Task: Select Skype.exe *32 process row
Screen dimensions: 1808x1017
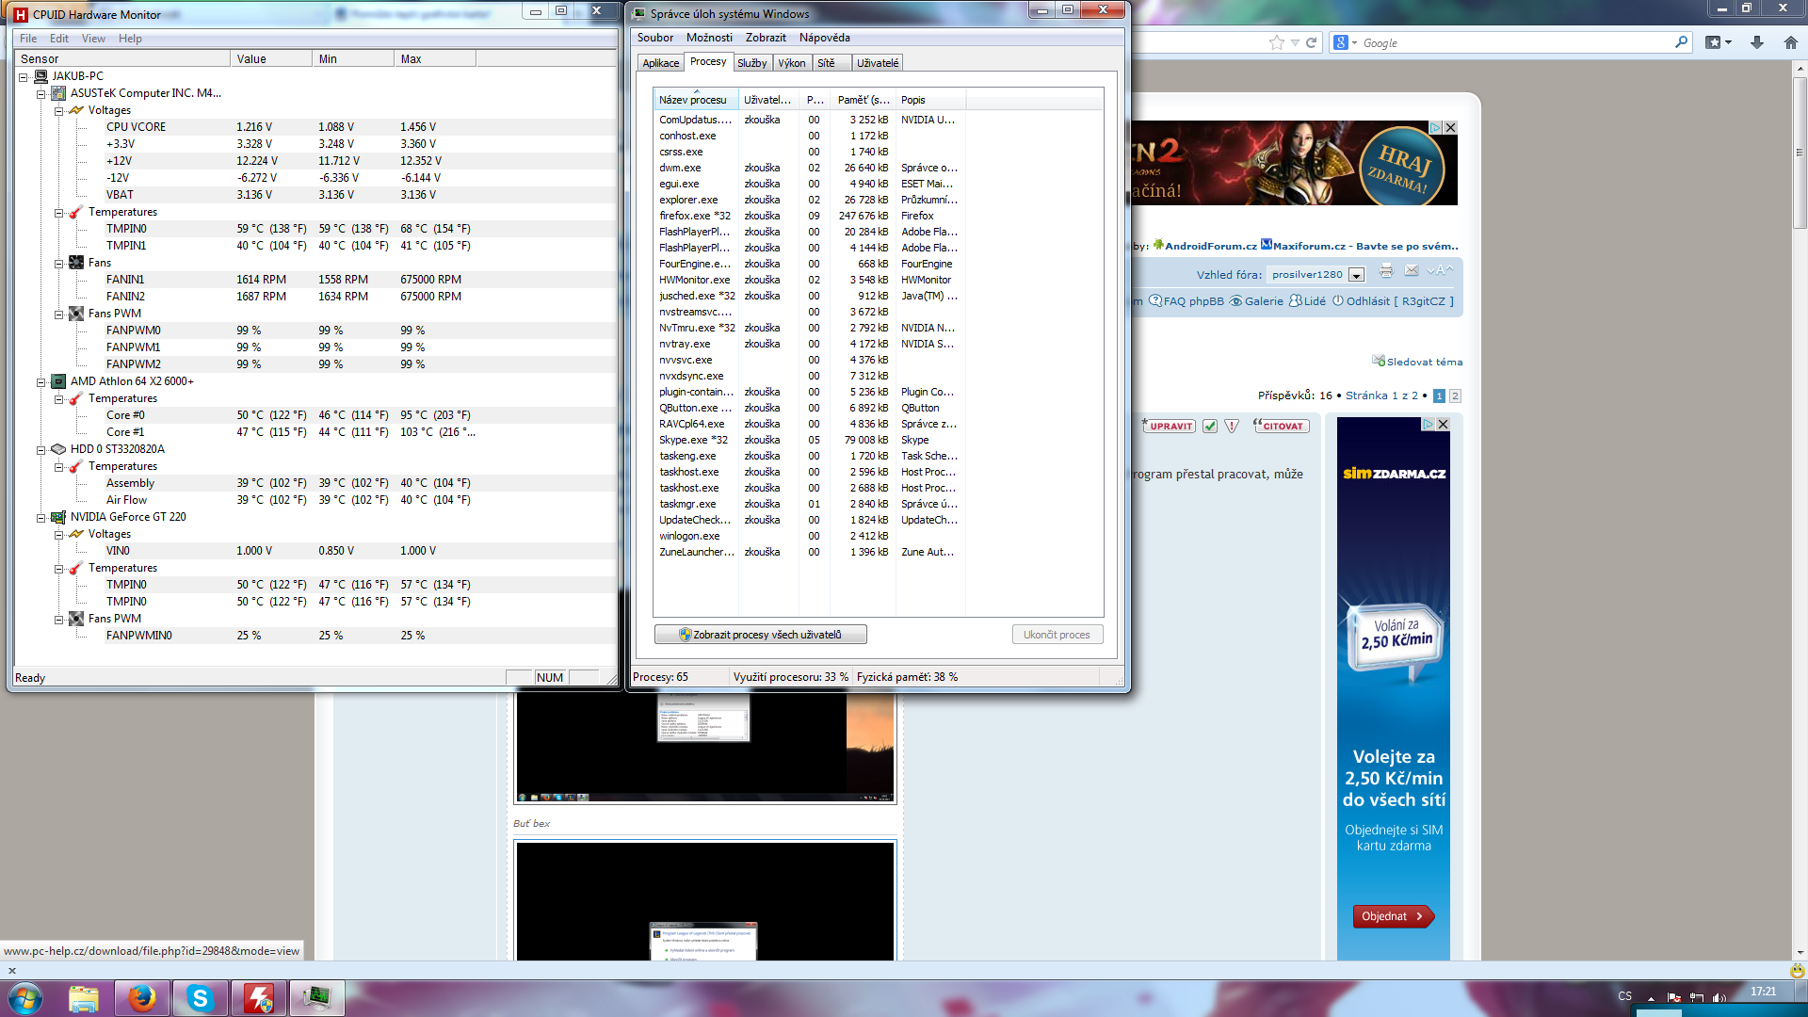Action: click(808, 440)
